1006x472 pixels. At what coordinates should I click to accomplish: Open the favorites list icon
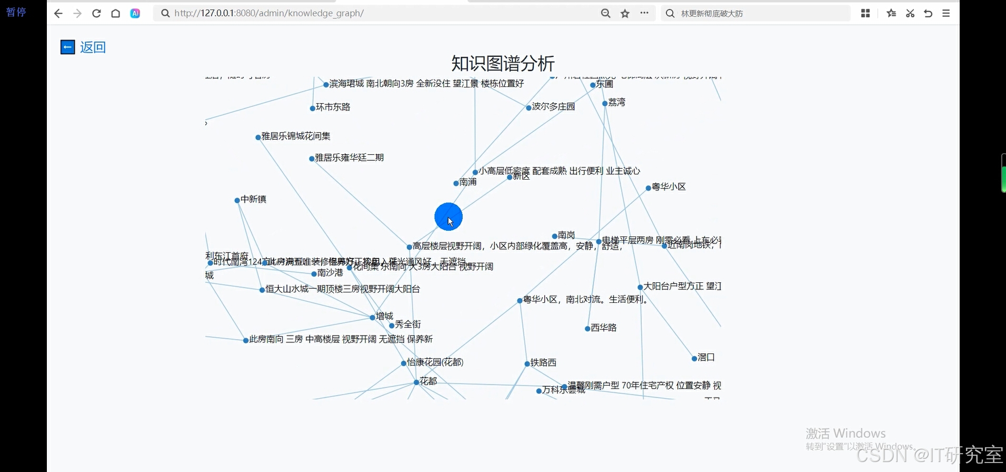(891, 14)
